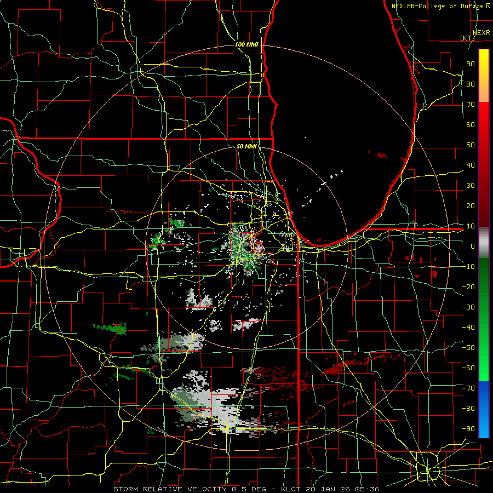
Task: Click the 30 value on velocity scale
Action: tap(471, 186)
